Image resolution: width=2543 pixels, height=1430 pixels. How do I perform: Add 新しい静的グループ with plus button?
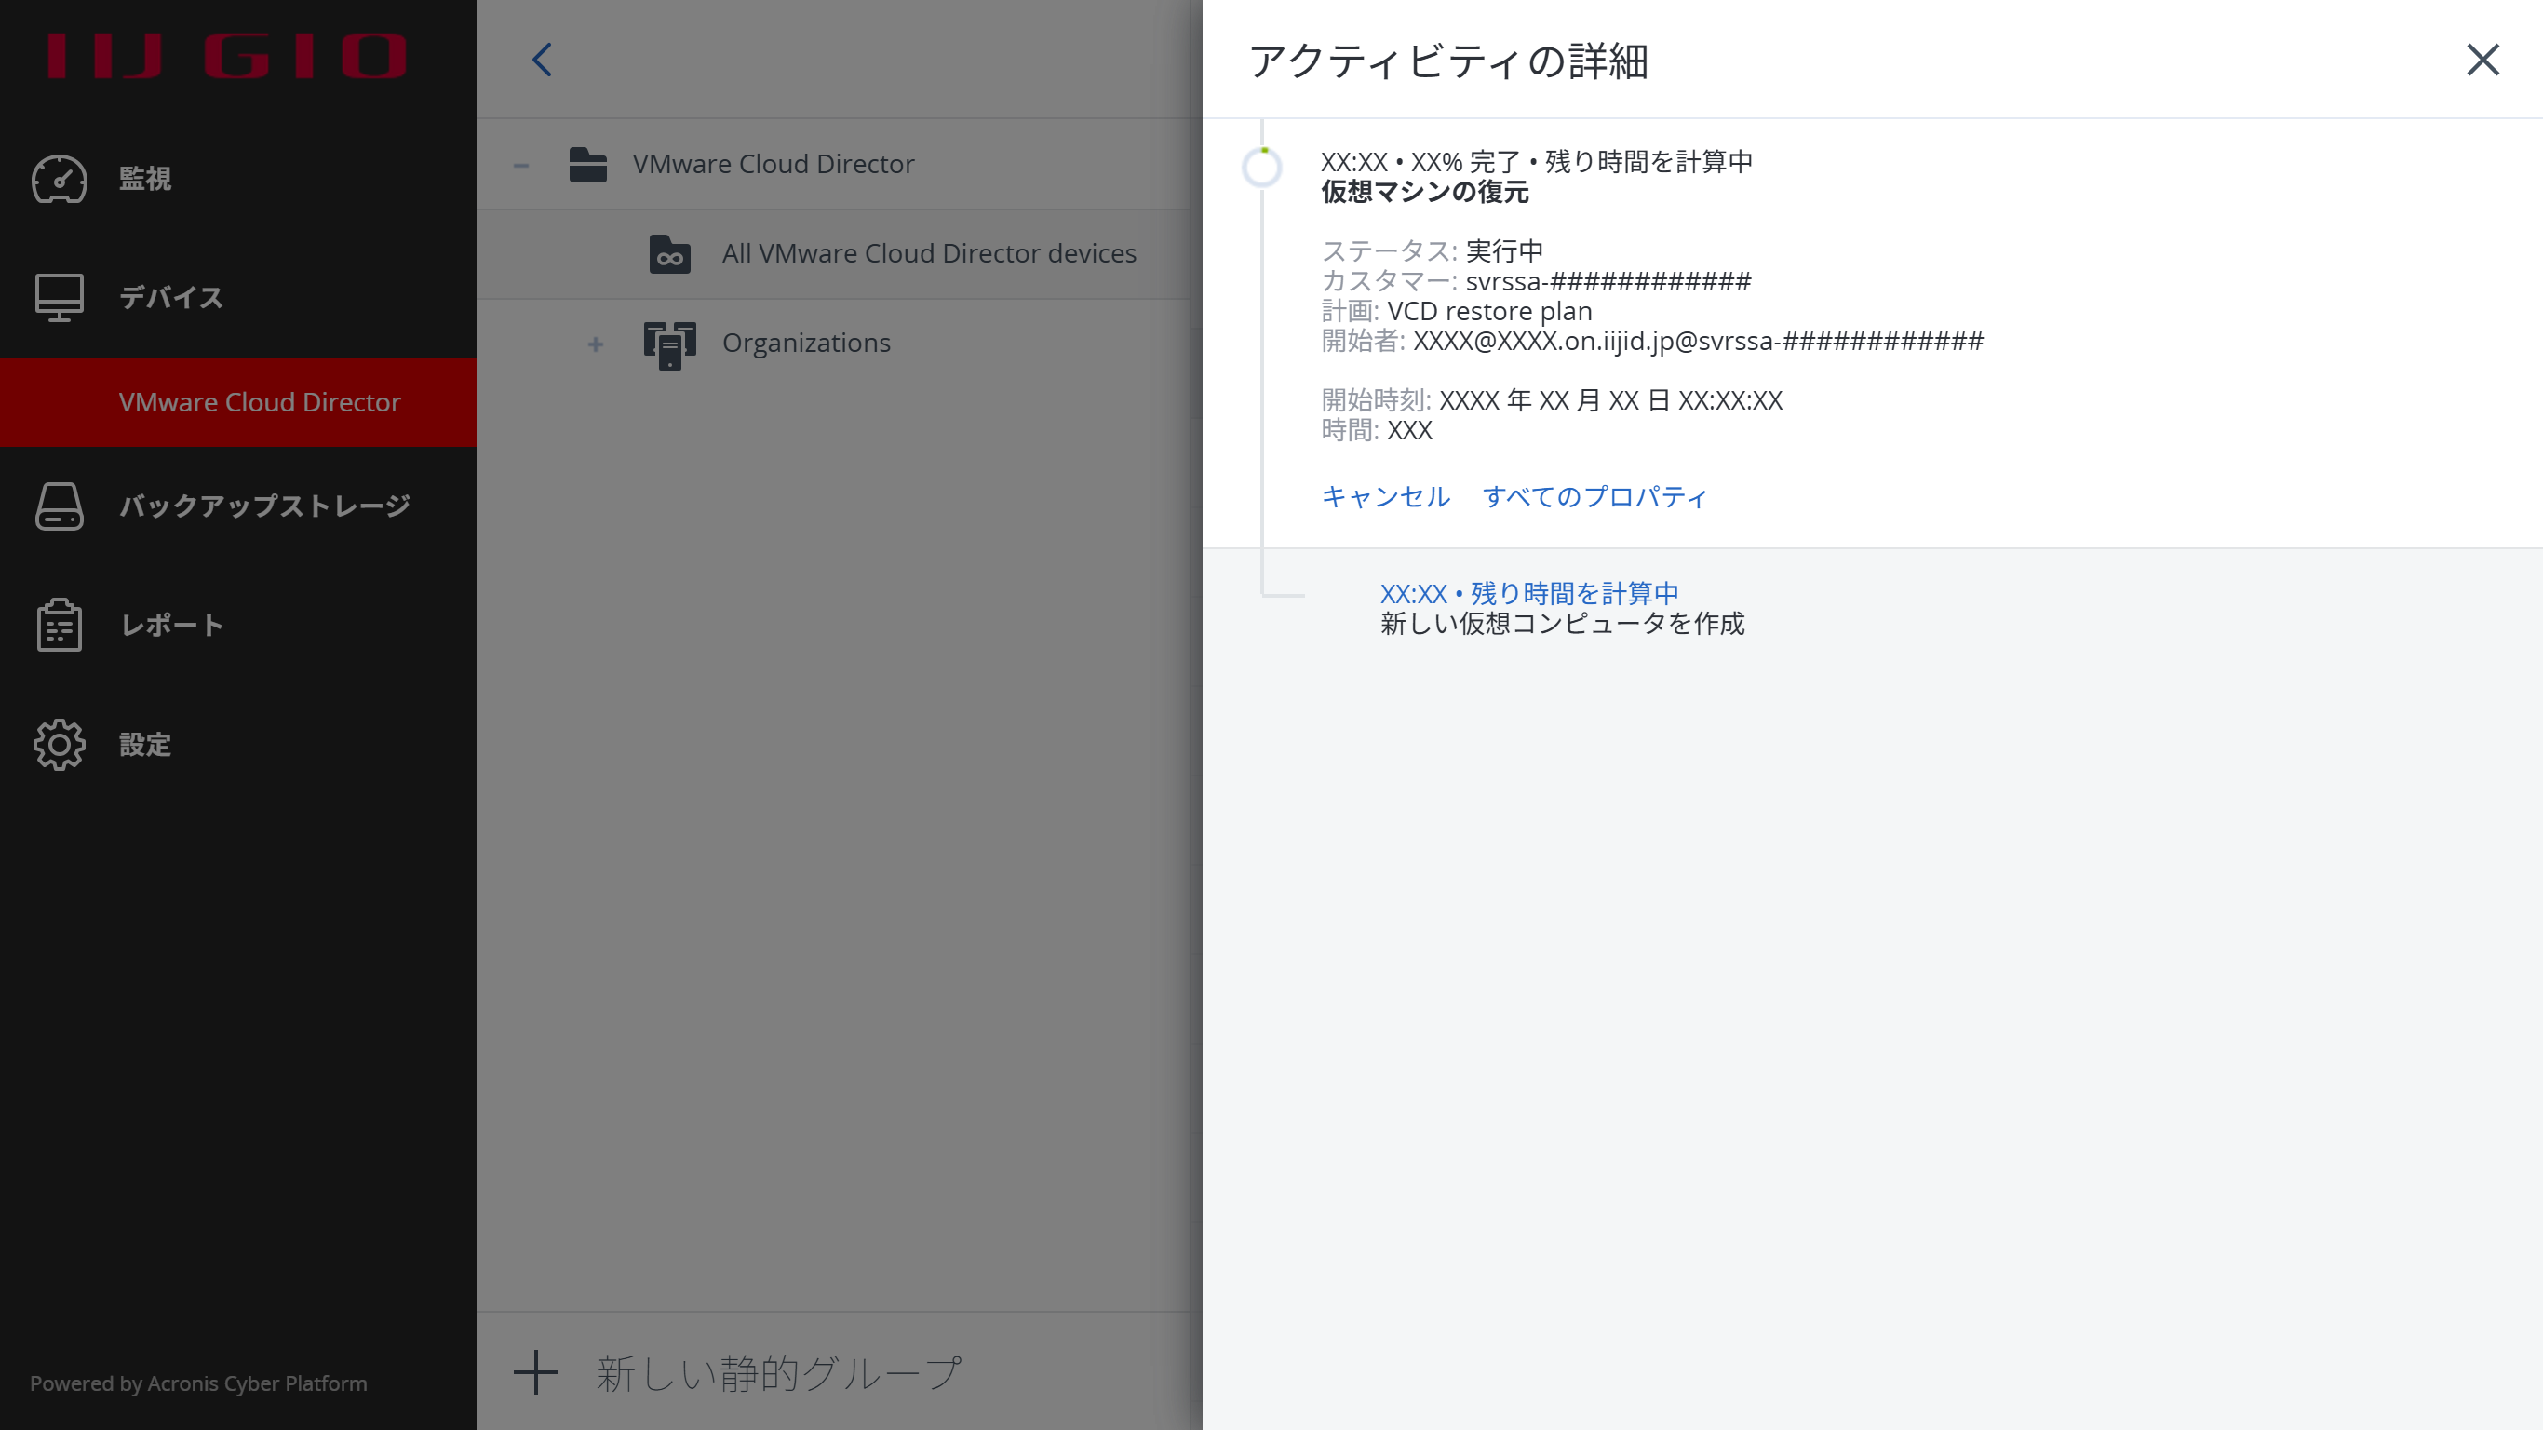[x=536, y=1372]
